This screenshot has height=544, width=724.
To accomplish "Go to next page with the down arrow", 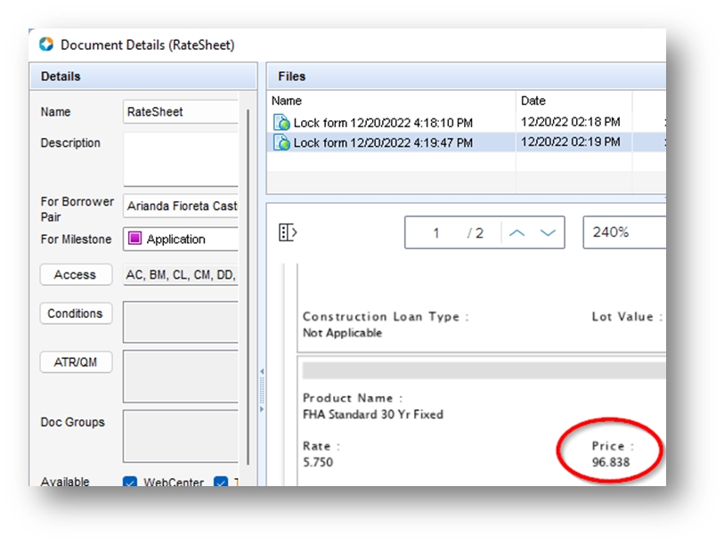I will pos(548,232).
